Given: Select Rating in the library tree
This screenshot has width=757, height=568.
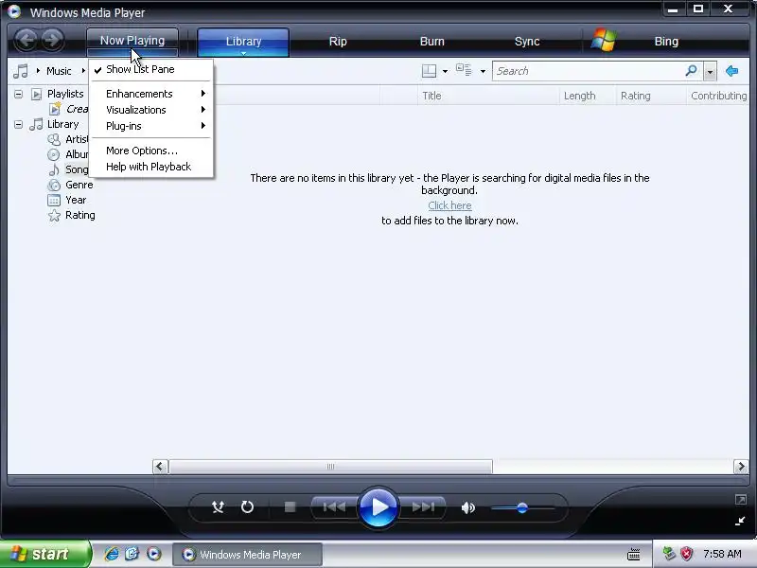Looking at the screenshot, I should click(x=80, y=215).
